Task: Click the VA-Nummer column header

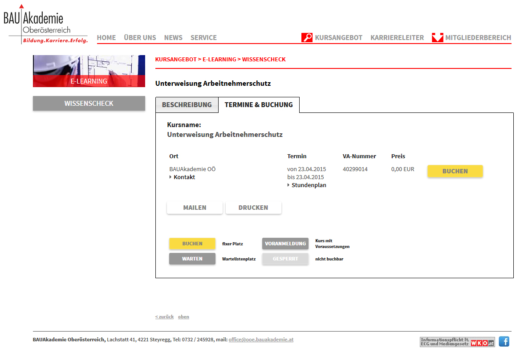Action: coord(359,156)
